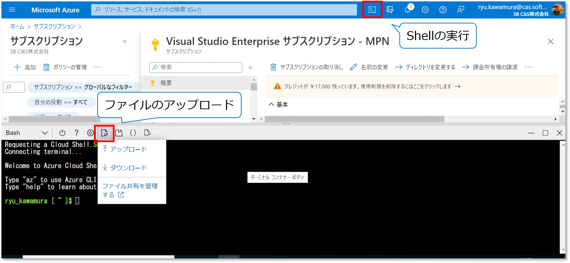Open the help question mark in header
570x263 pixels.
click(443, 10)
